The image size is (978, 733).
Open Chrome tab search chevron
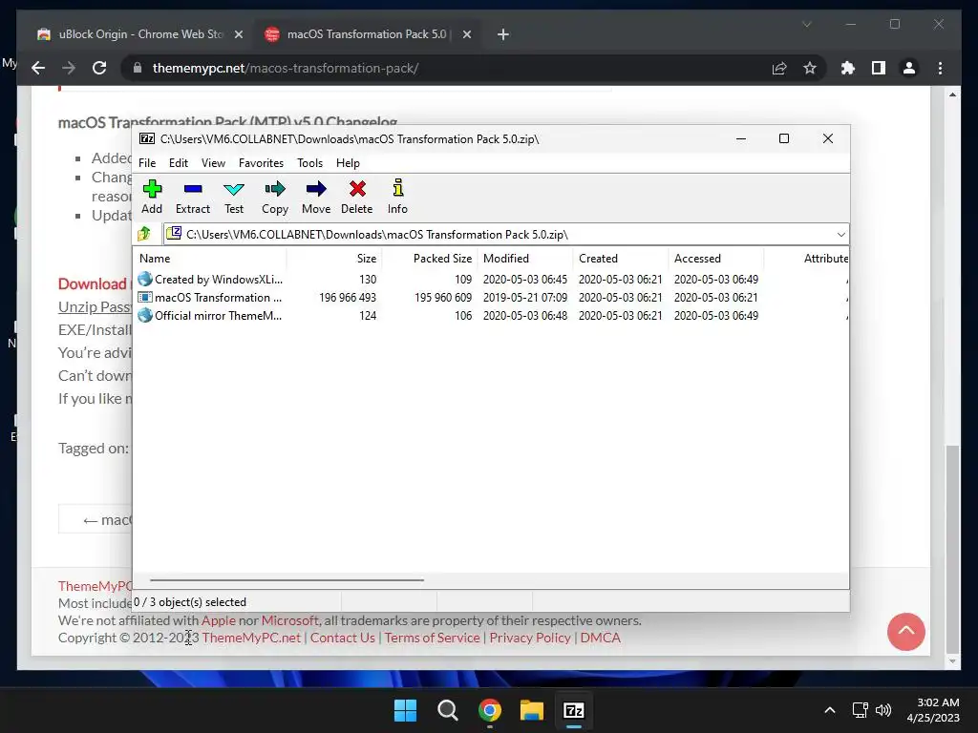[x=806, y=24]
